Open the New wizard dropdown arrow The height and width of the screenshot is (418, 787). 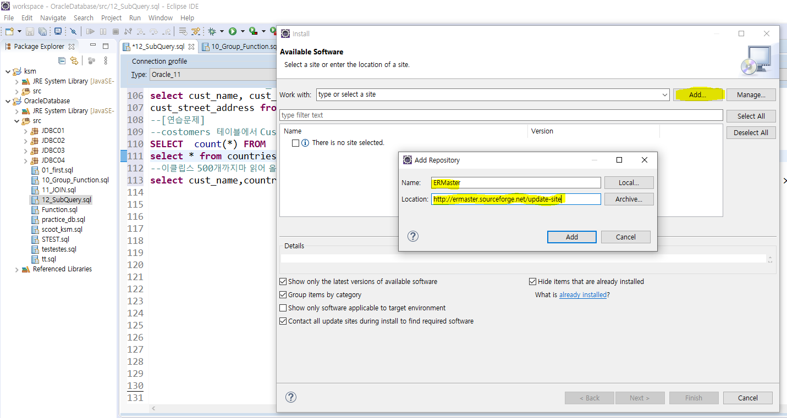pyautogui.click(x=19, y=32)
